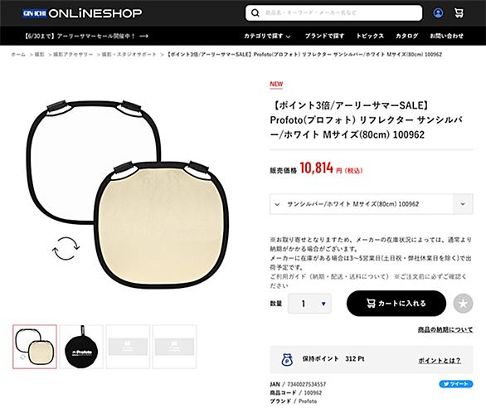Expand the カテゴリで探す menu
This screenshot has height=409, width=486.
(267, 36)
